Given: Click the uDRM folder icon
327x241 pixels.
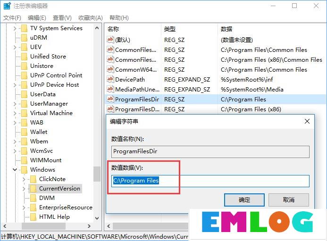Looking at the screenshot, I should (25, 38).
